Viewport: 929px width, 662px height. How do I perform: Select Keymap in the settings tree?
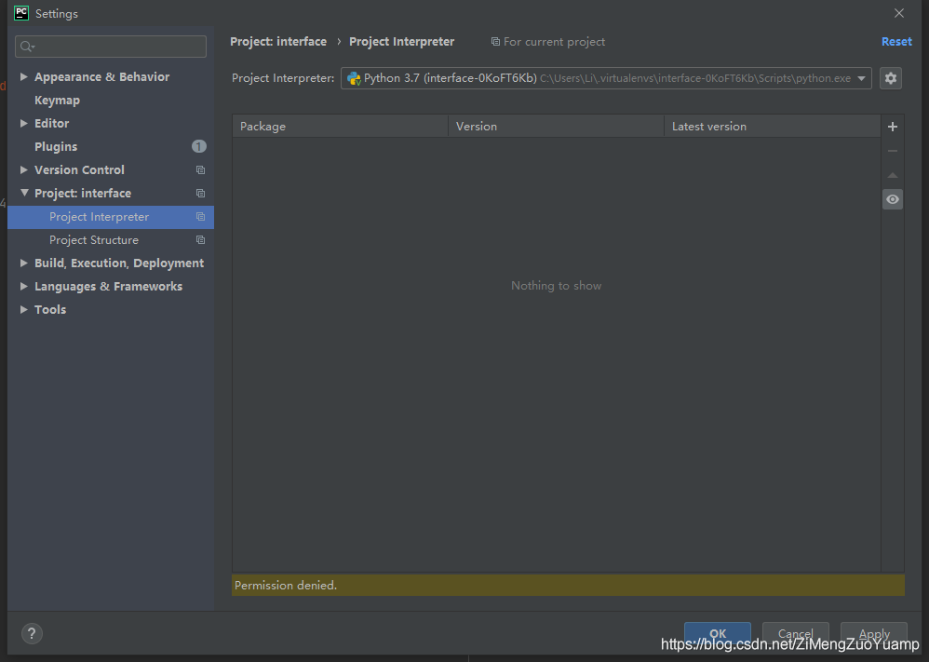[x=57, y=101]
